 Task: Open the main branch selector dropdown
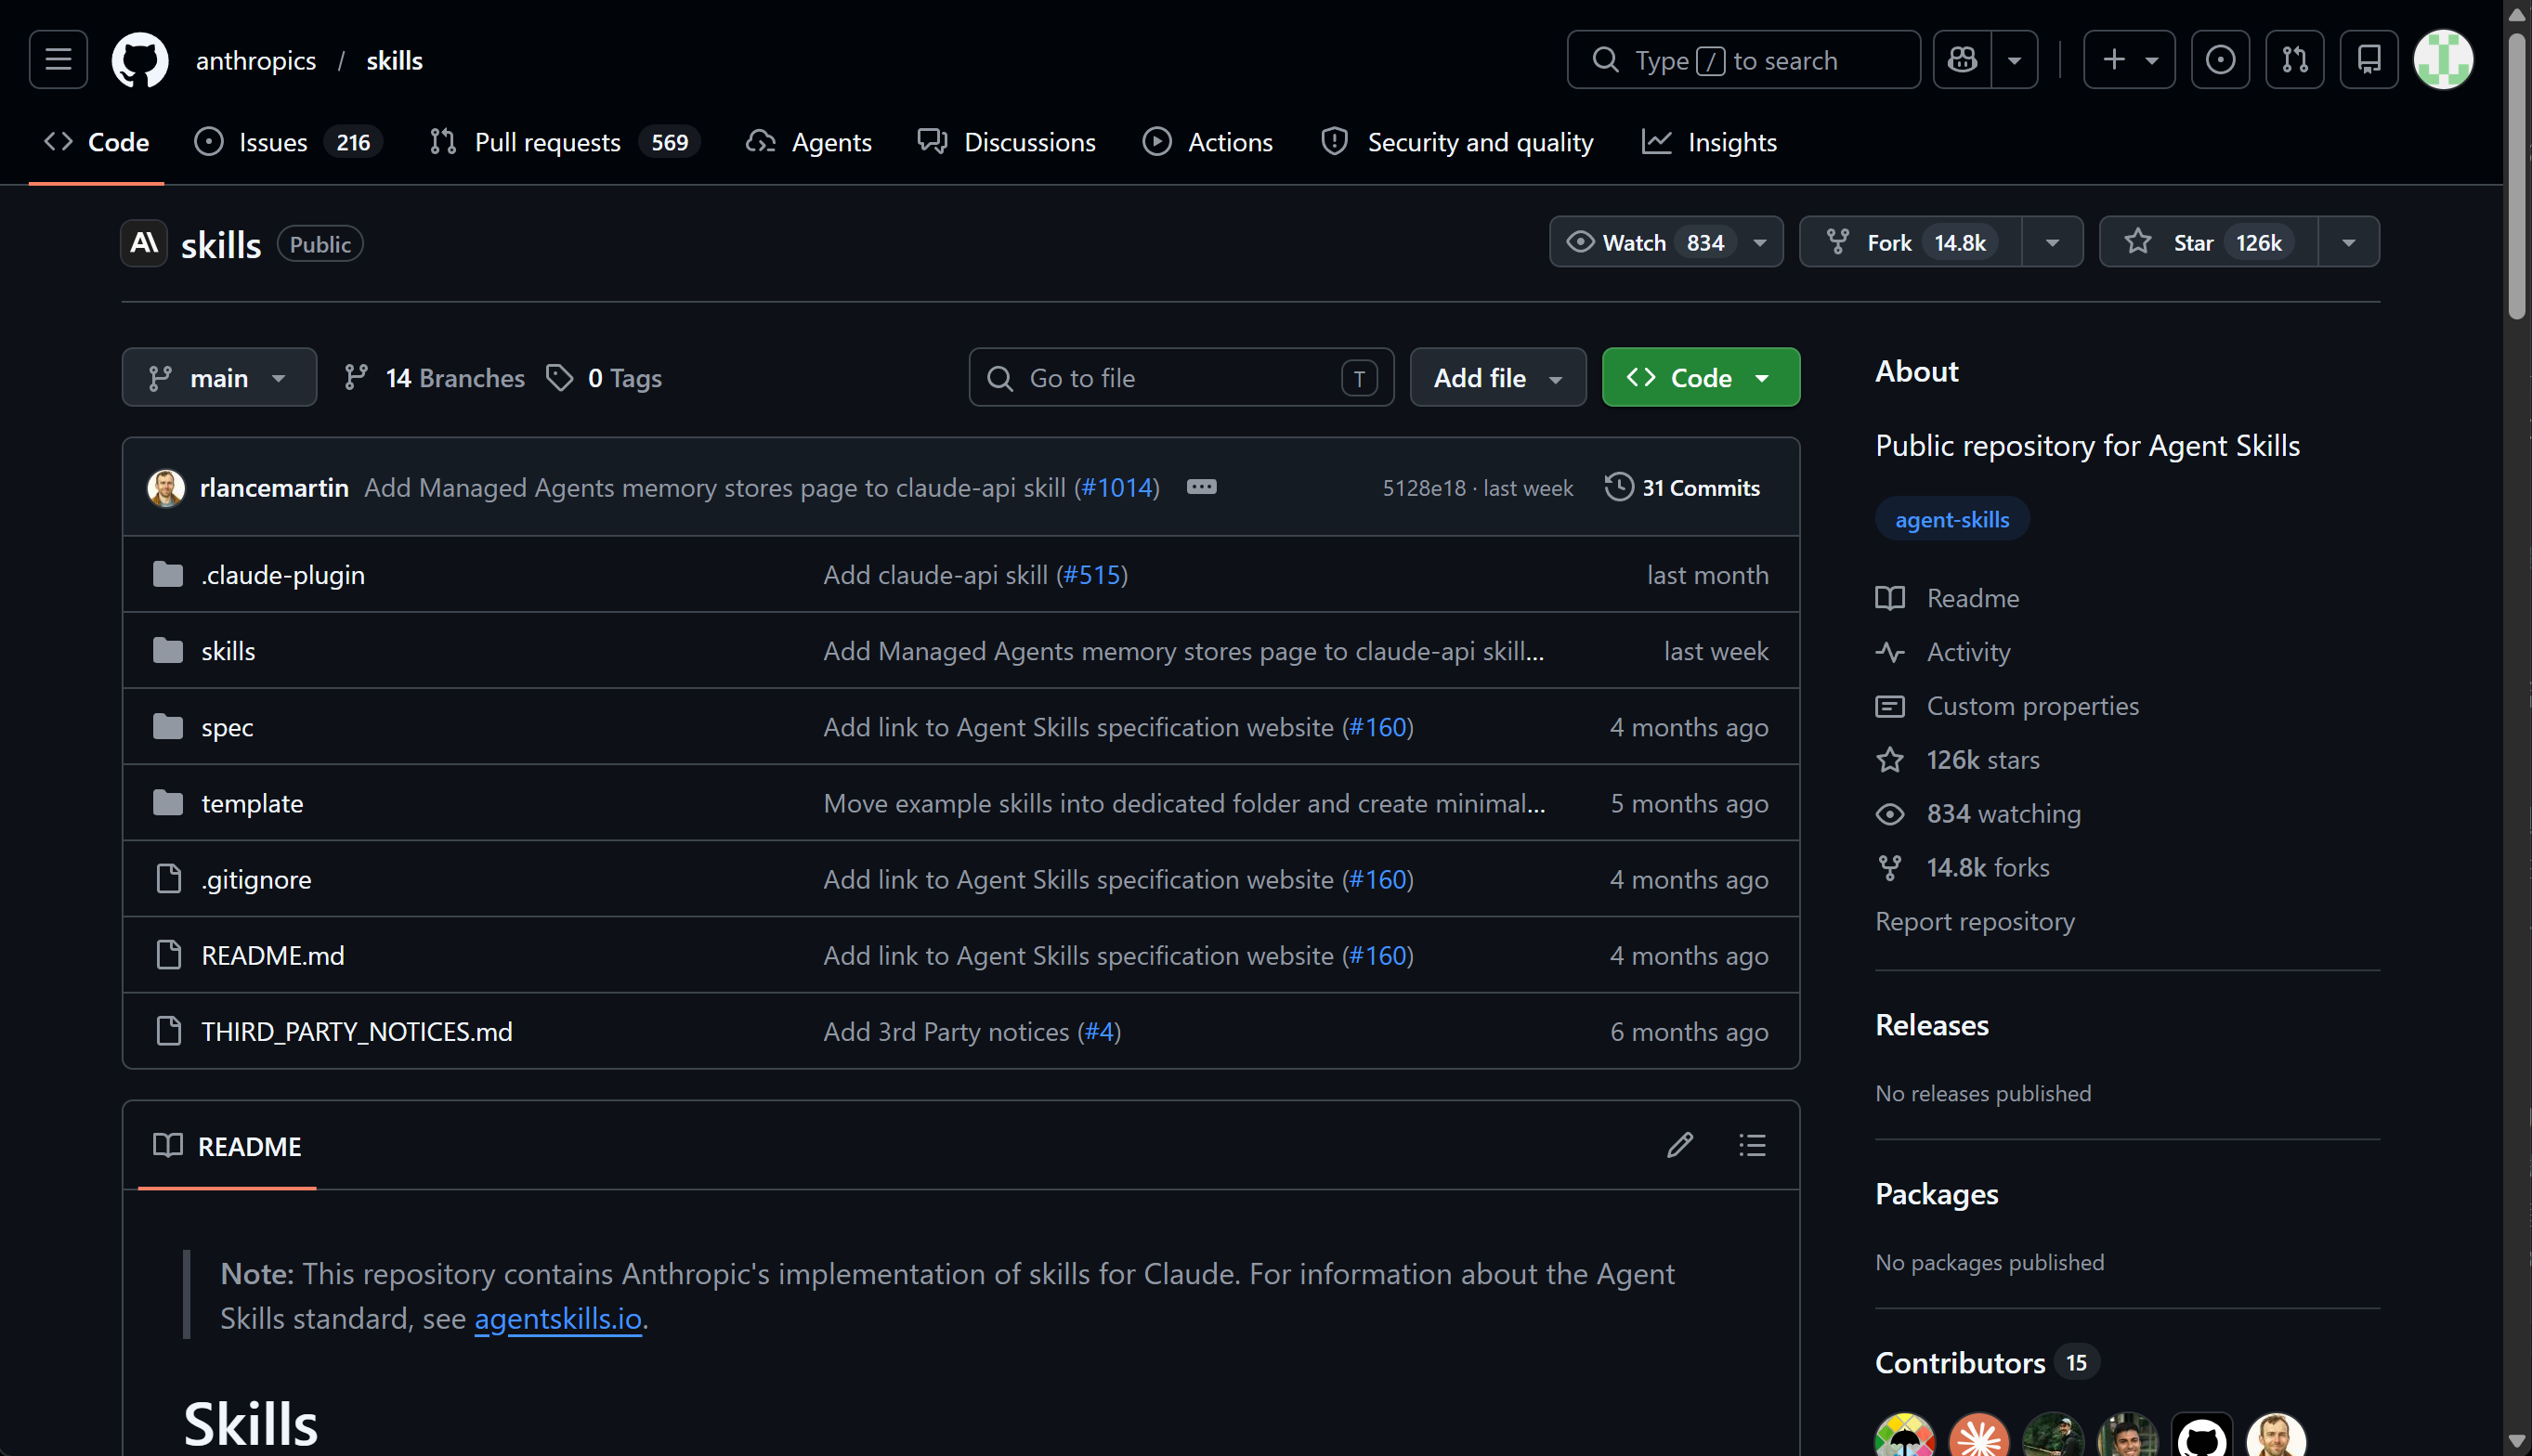point(219,377)
